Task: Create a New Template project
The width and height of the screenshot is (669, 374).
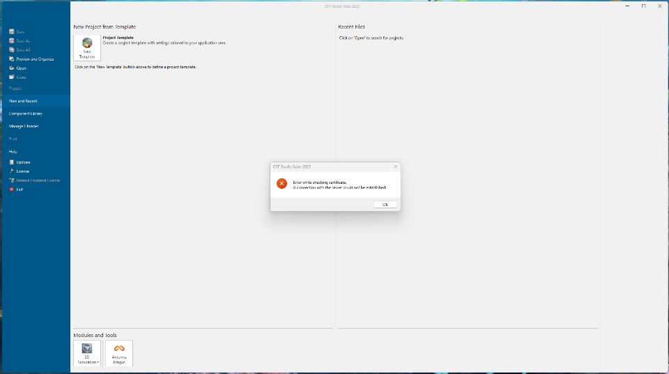Action: [87, 48]
